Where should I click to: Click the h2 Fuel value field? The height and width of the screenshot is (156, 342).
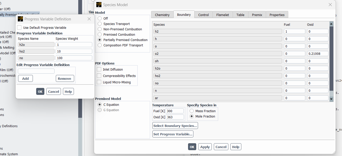pyautogui.click(x=295, y=31)
